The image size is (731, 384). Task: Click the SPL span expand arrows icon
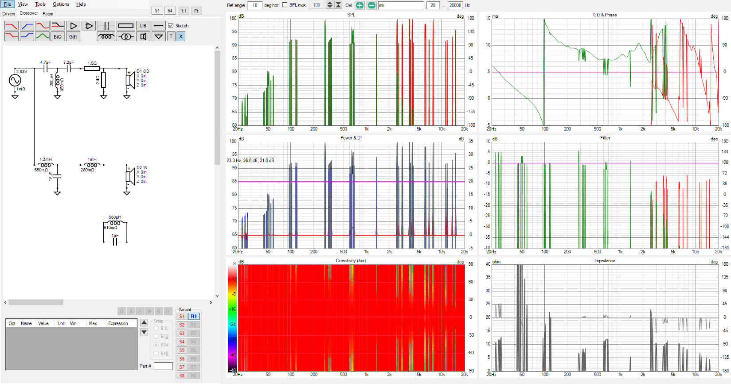329,5
